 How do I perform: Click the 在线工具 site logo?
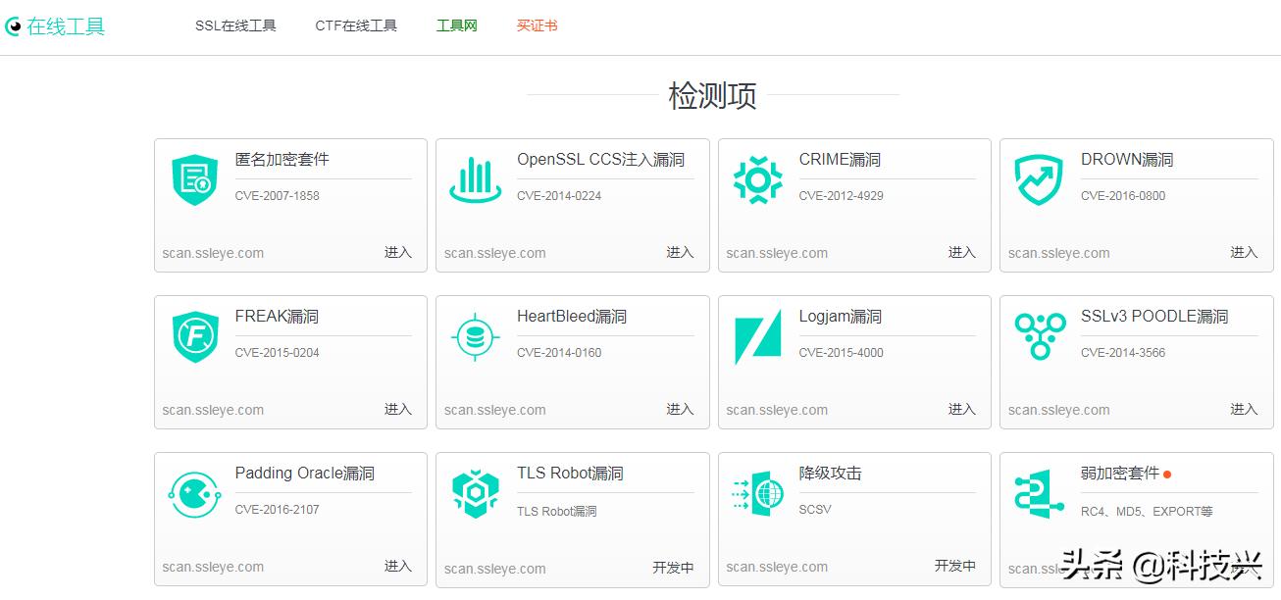pos(56,25)
